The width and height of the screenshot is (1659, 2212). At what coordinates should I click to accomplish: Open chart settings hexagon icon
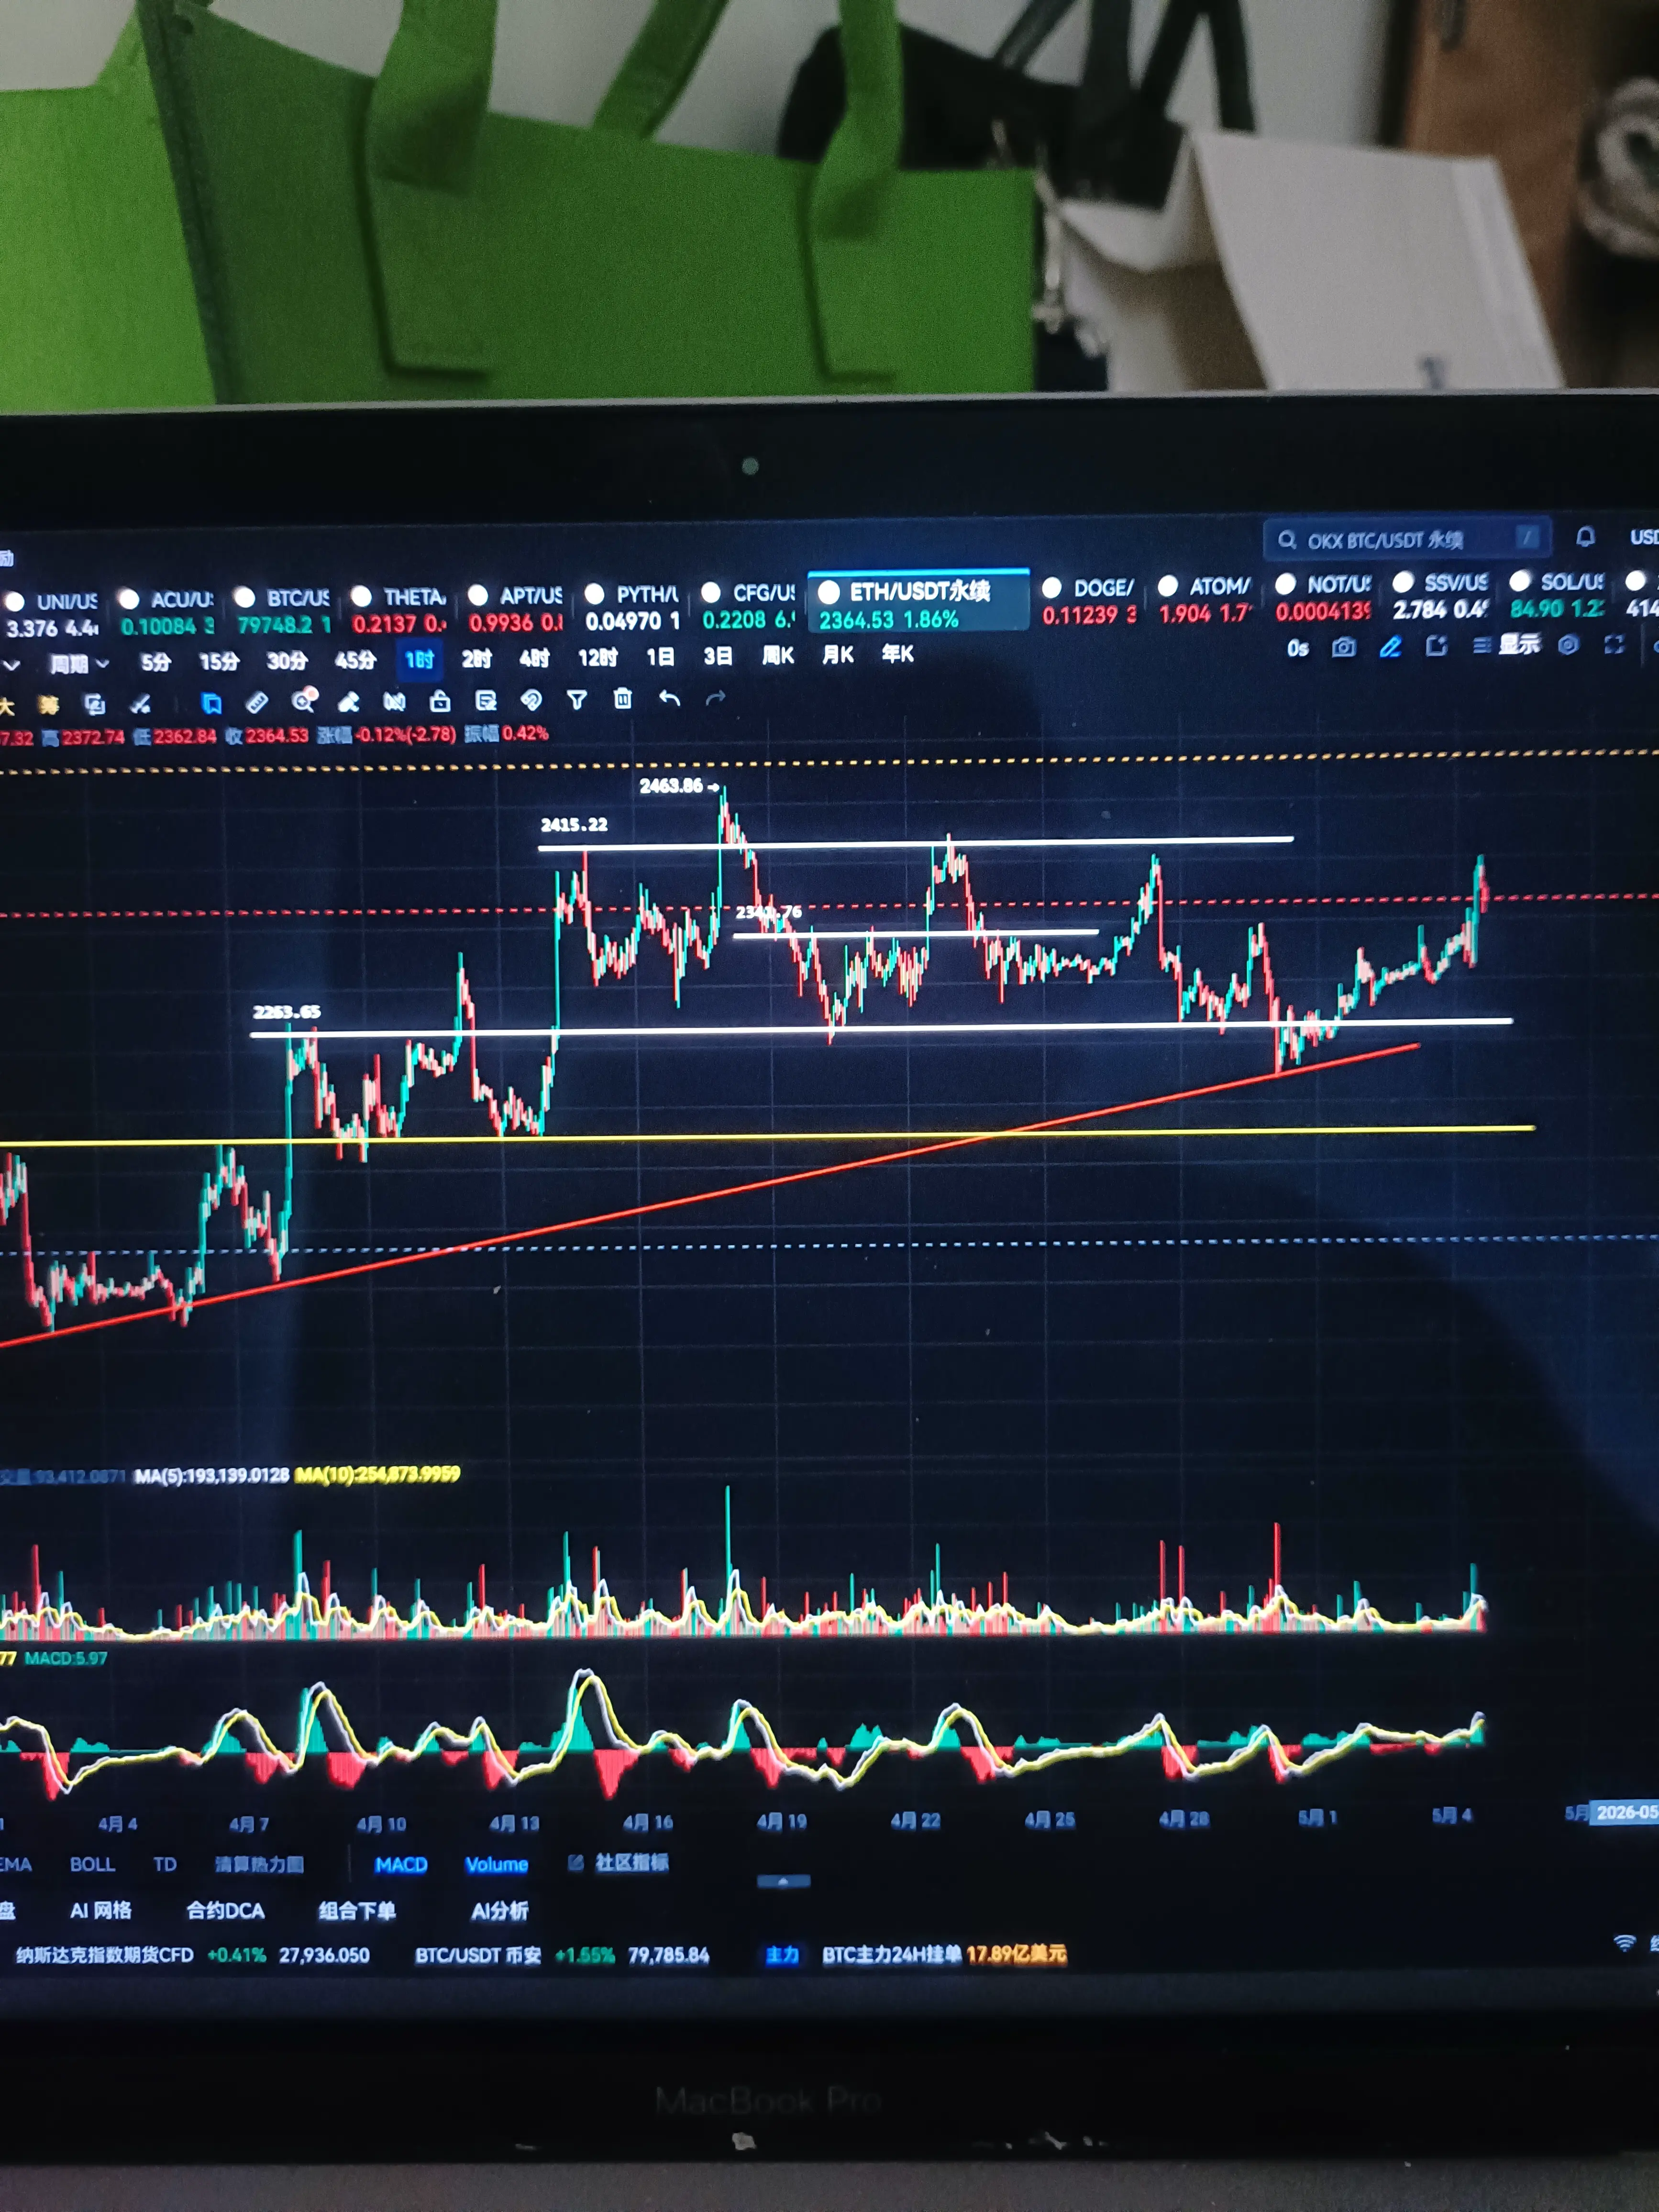[x=1568, y=645]
